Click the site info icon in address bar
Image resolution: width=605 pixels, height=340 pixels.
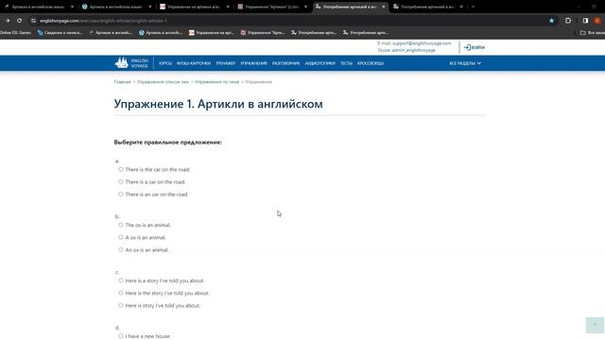[33, 21]
